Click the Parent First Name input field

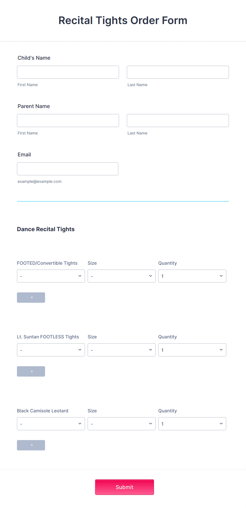click(68, 120)
